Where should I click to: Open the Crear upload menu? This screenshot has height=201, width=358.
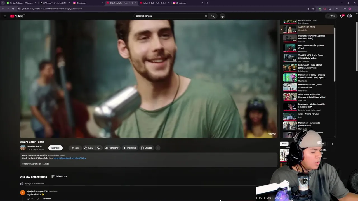click(x=331, y=16)
